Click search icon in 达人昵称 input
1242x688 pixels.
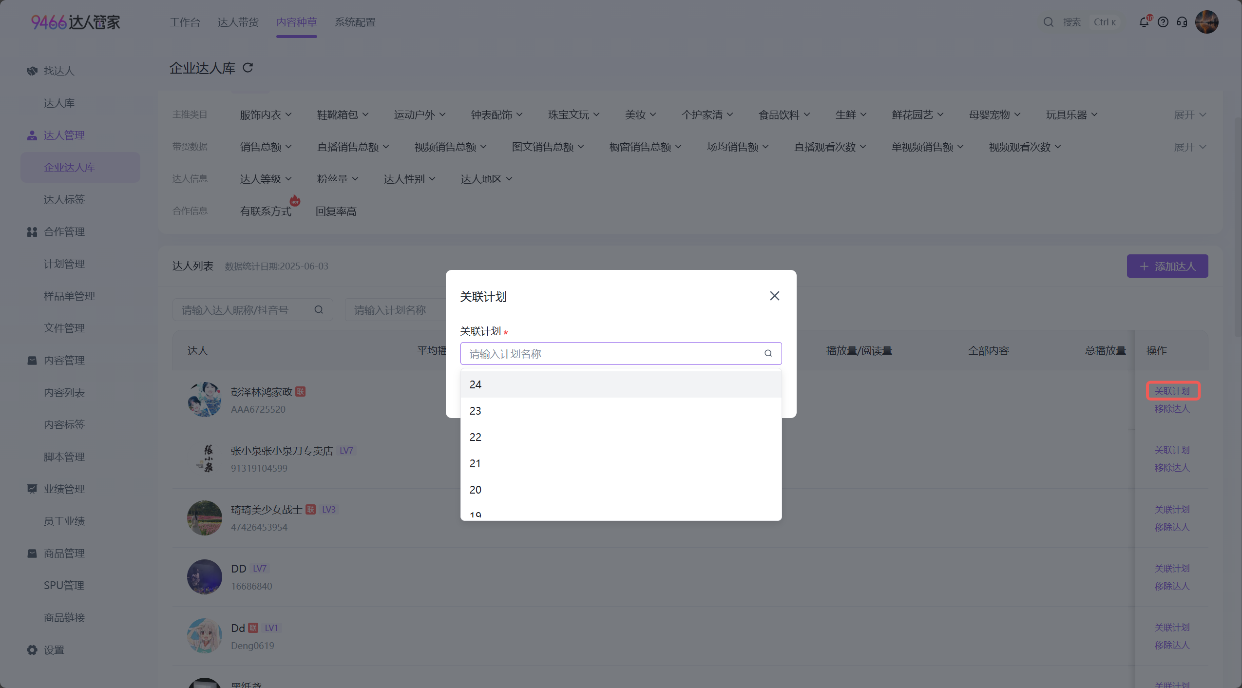pos(319,309)
